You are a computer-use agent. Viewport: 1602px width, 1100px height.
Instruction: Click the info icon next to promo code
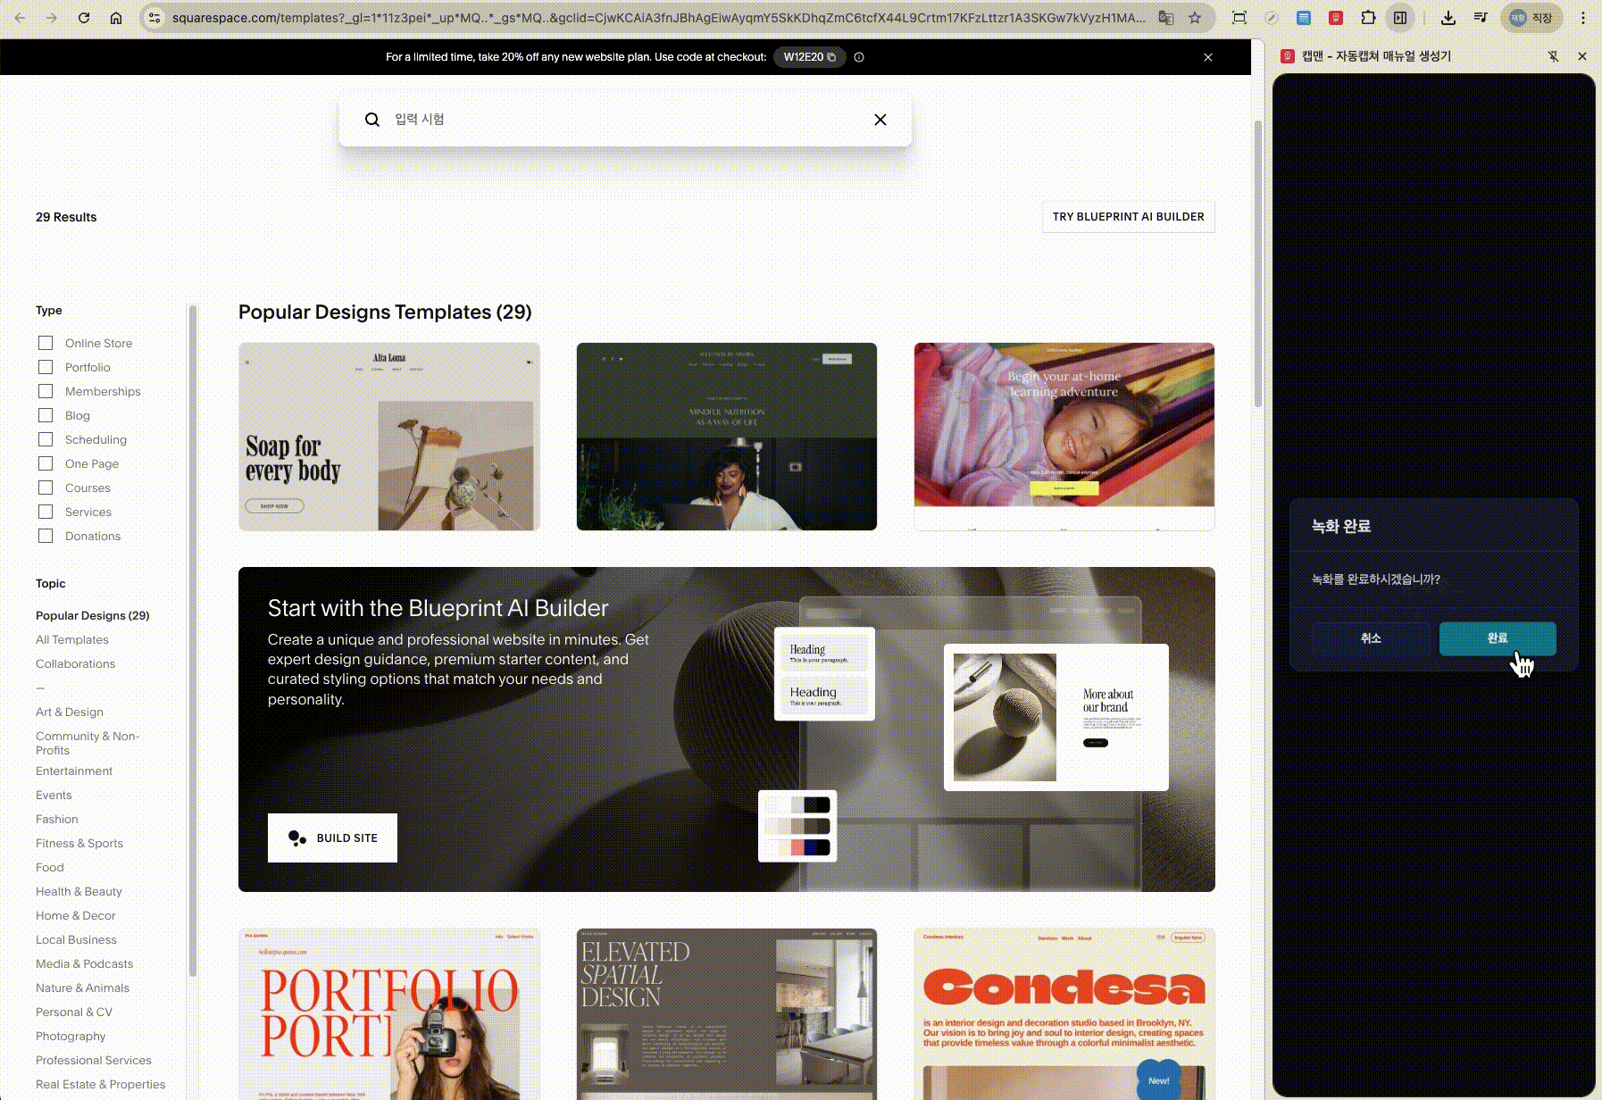tap(859, 57)
